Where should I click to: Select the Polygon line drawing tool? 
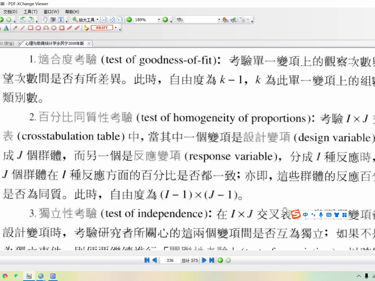coord(46,28)
